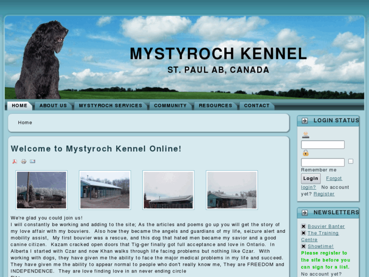Click the username input field

click(x=323, y=144)
